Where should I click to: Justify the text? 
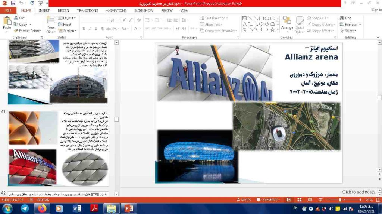(166, 29)
